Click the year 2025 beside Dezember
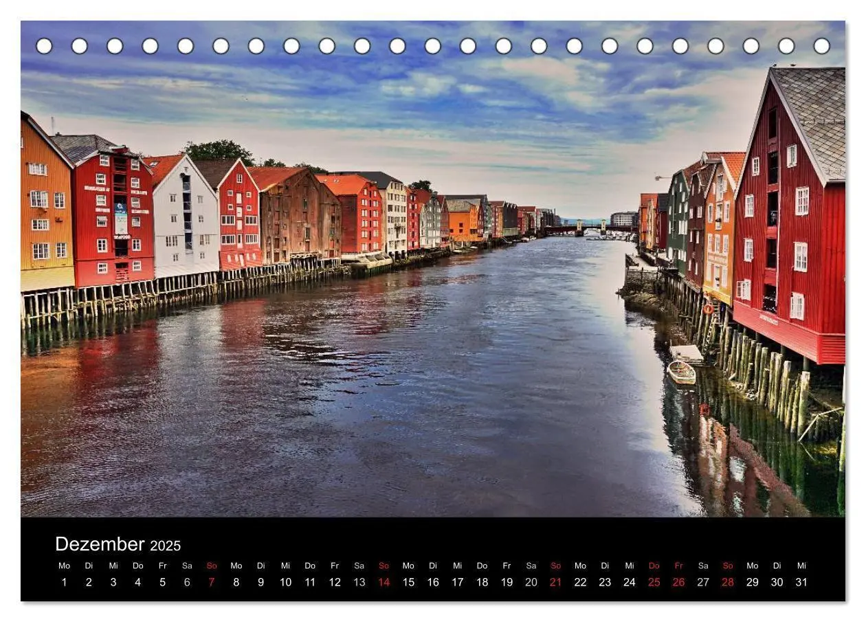The width and height of the screenshot is (866, 622). point(166,546)
